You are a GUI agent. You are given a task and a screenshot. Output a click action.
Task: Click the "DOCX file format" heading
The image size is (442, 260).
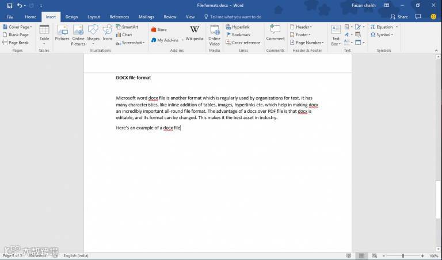click(134, 78)
